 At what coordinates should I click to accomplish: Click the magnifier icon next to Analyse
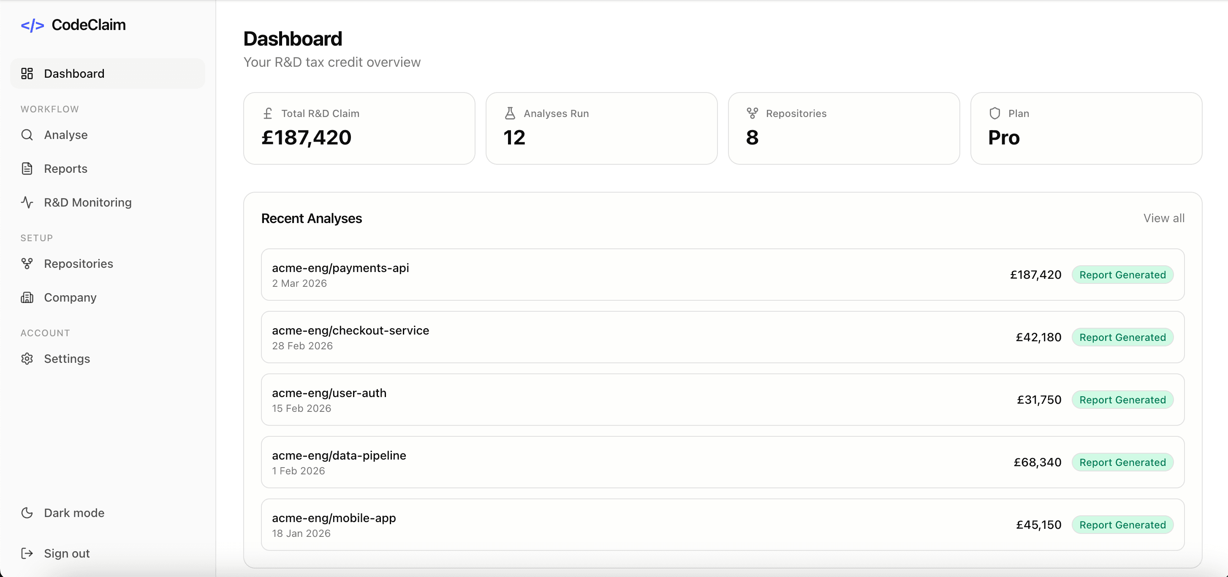27,135
